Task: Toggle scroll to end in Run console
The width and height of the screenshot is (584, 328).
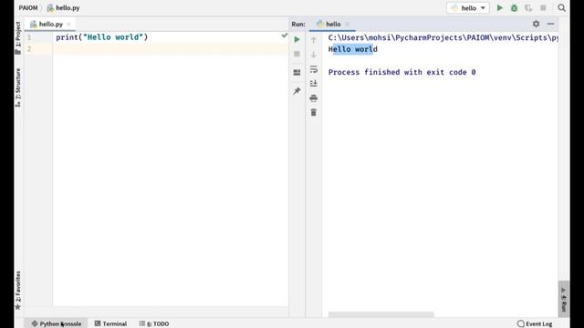Action: tap(314, 83)
